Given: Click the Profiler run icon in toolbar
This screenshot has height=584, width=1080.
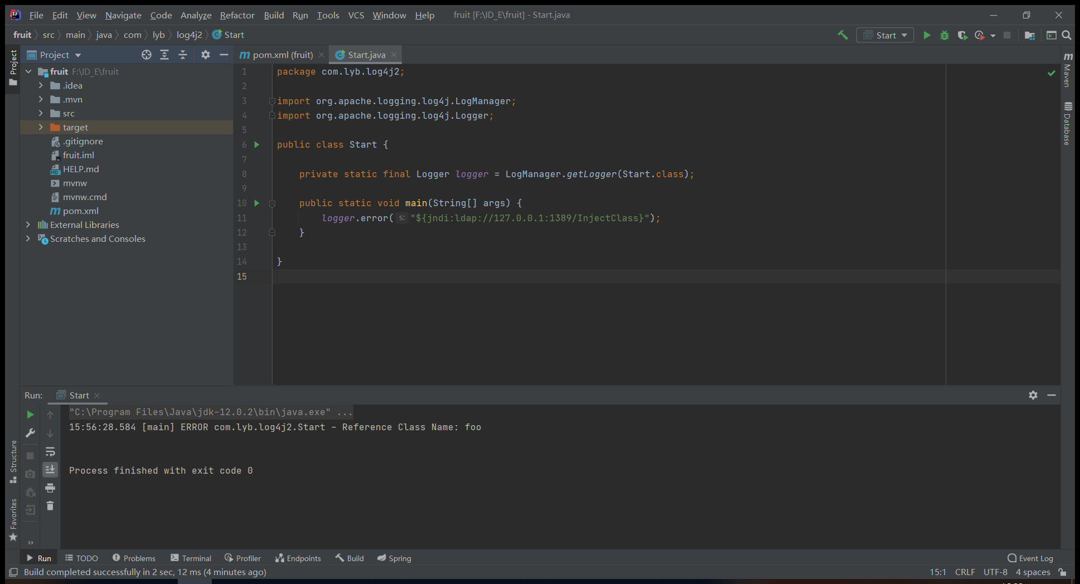Looking at the screenshot, I should (980, 35).
